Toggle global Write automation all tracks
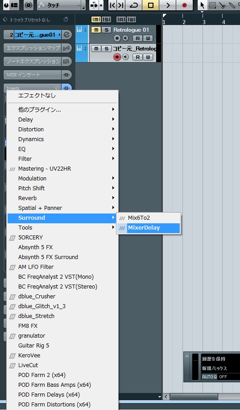 [131, 20]
